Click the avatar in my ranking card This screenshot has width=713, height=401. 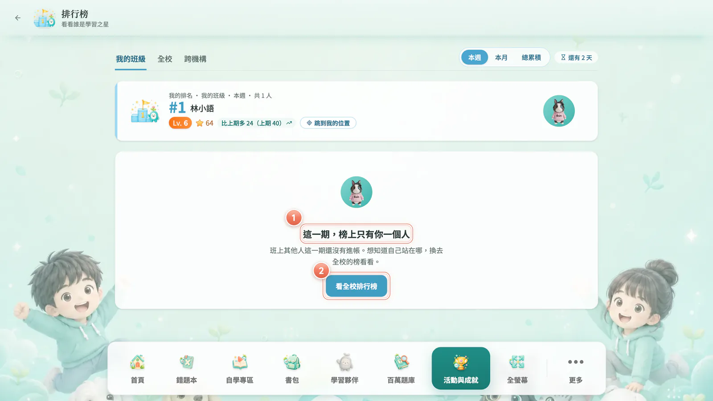pyautogui.click(x=559, y=111)
